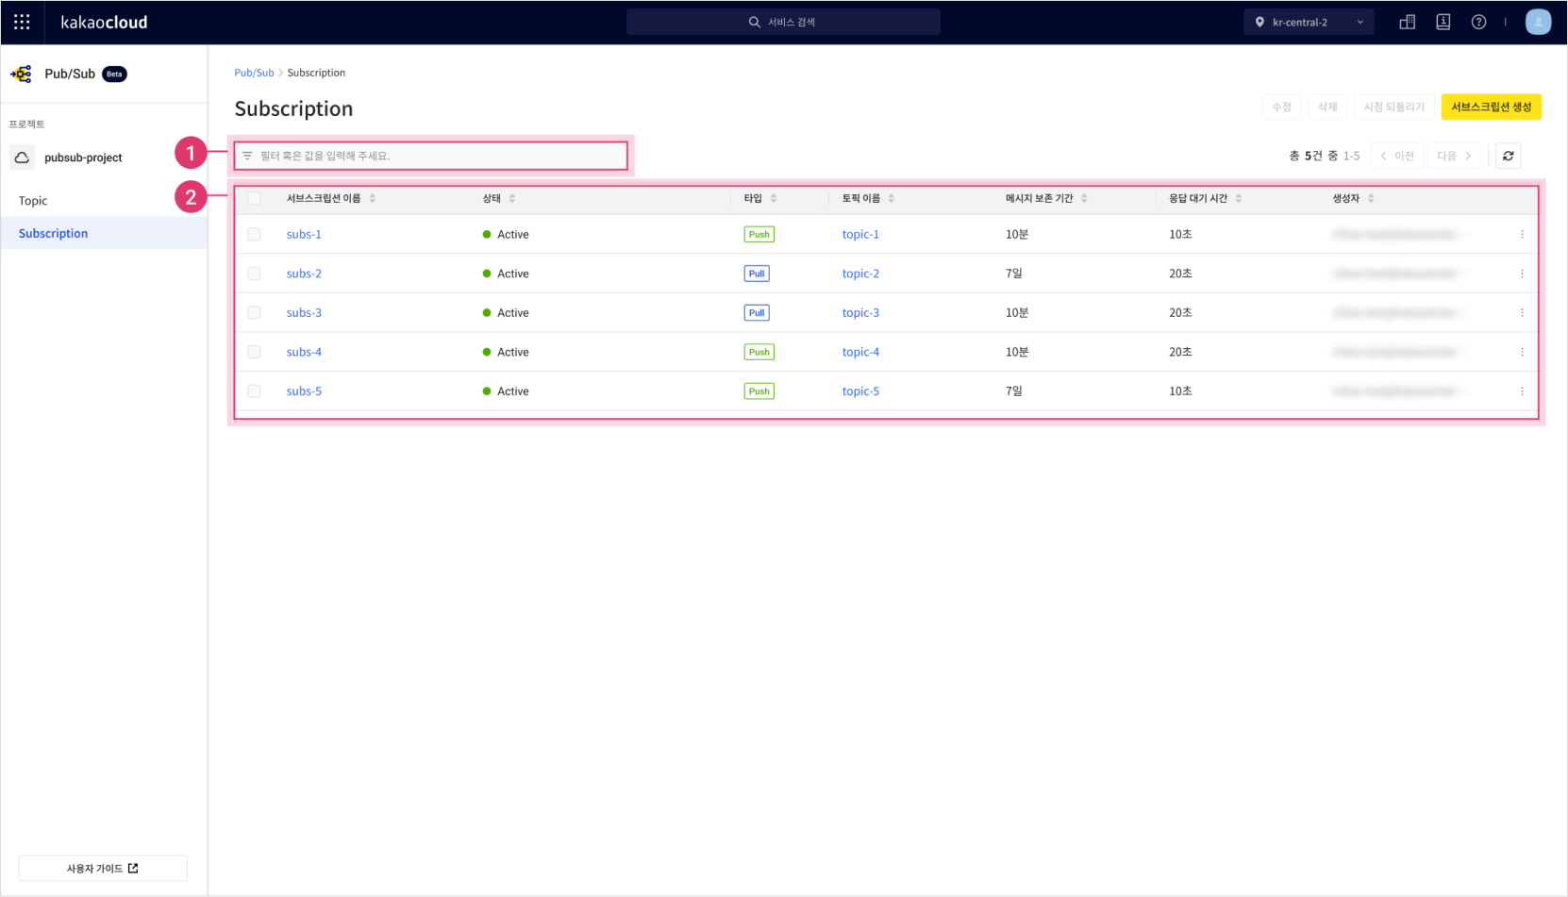Image resolution: width=1568 pixels, height=897 pixels.
Task: Open the subs-4 subscription link
Action: tap(304, 352)
